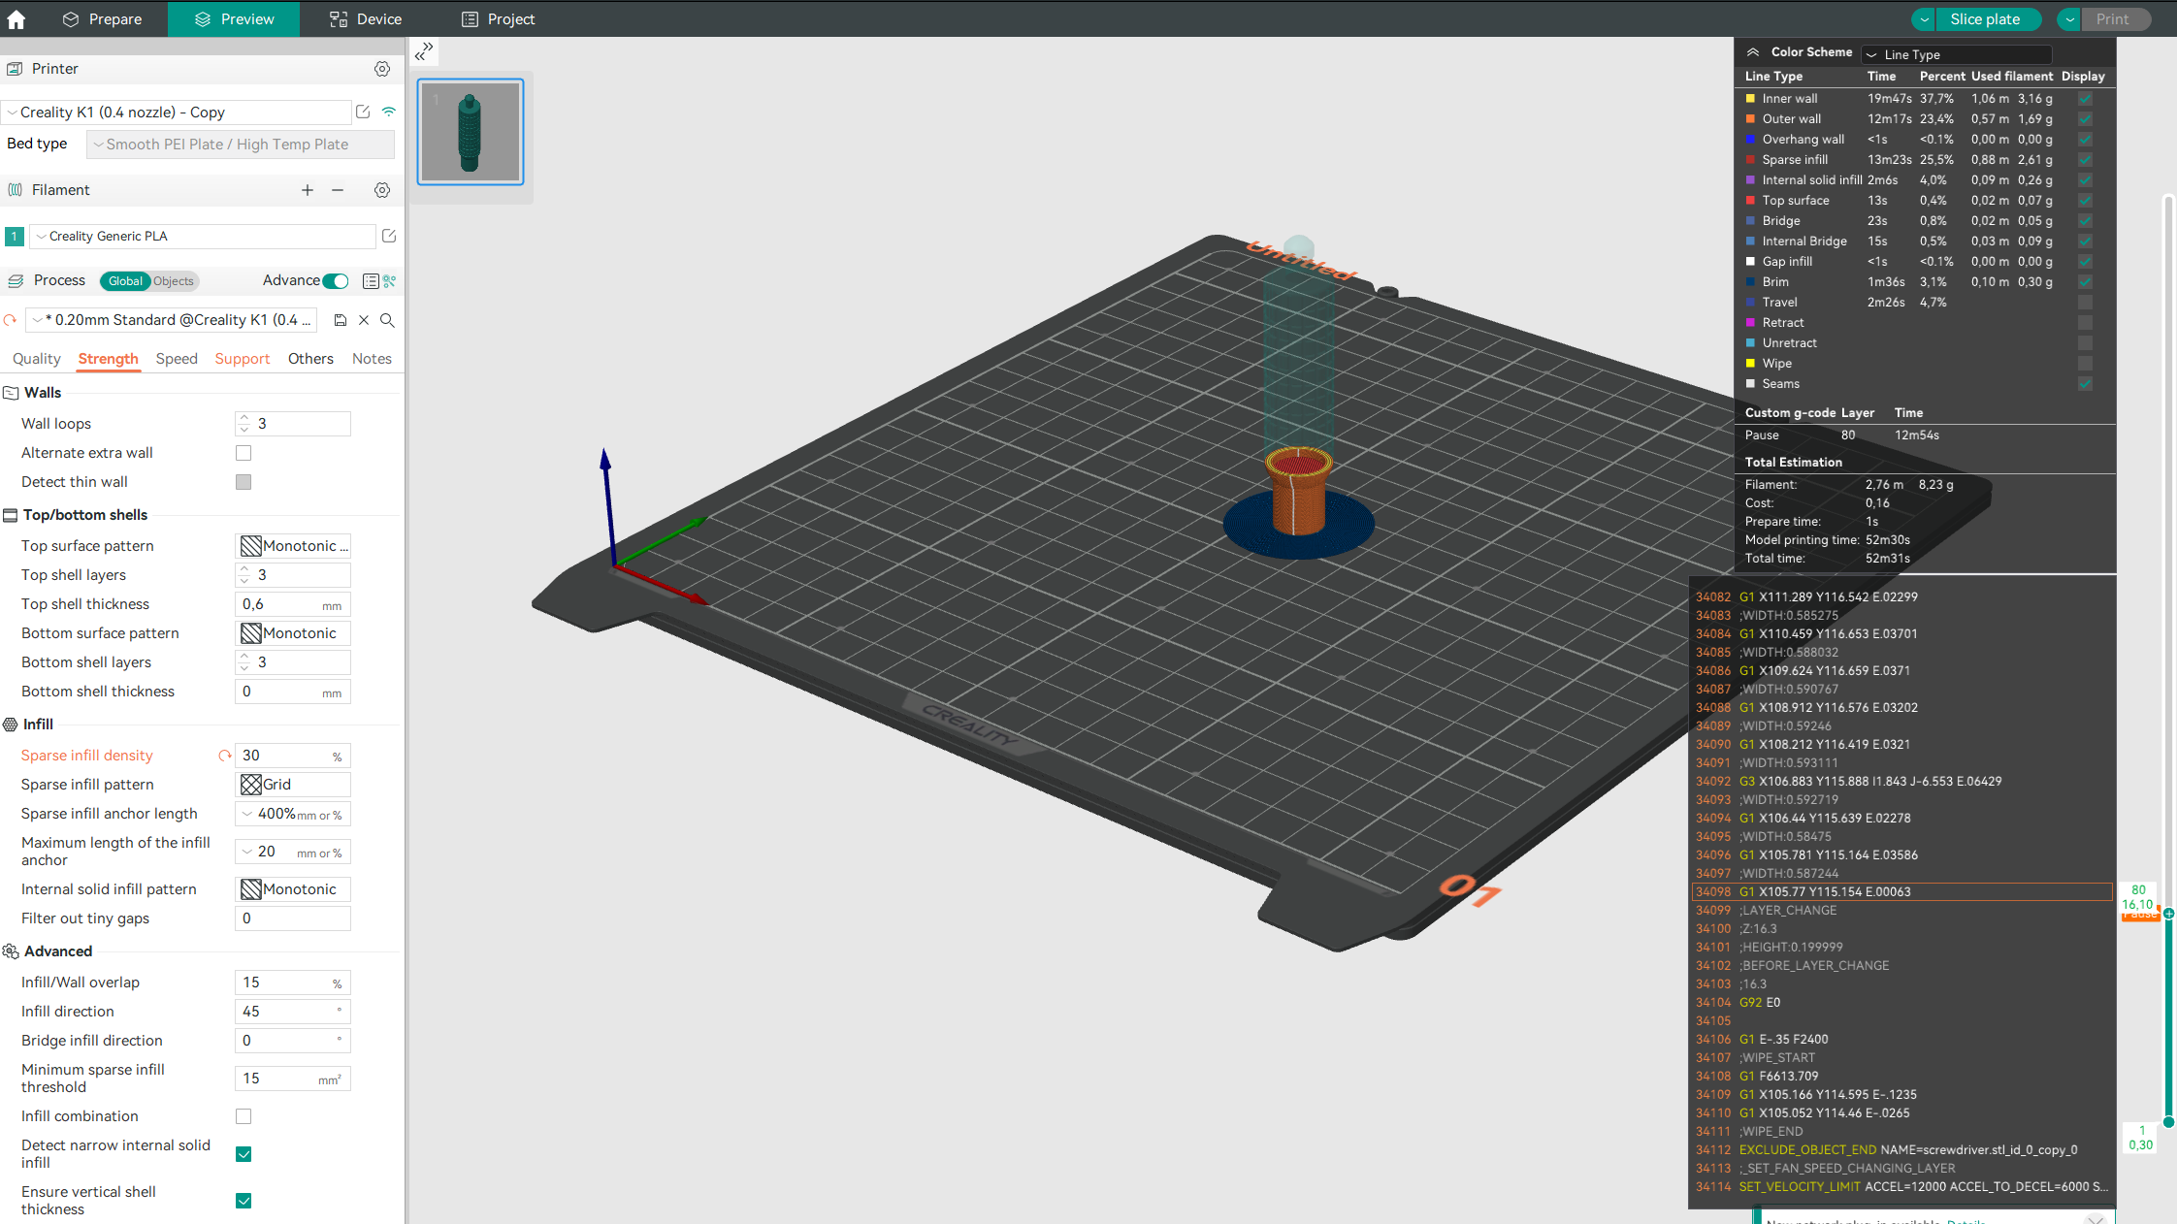Collapse the Color Scheme legend panel

click(x=1753, y=52)
